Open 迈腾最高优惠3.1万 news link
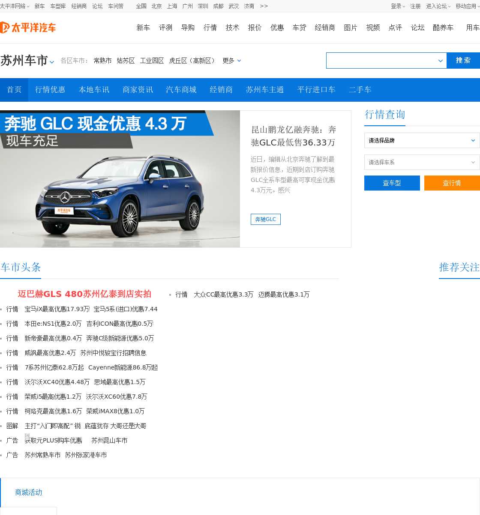Screen dimensions: 480x515 click(x=284, y=294)
